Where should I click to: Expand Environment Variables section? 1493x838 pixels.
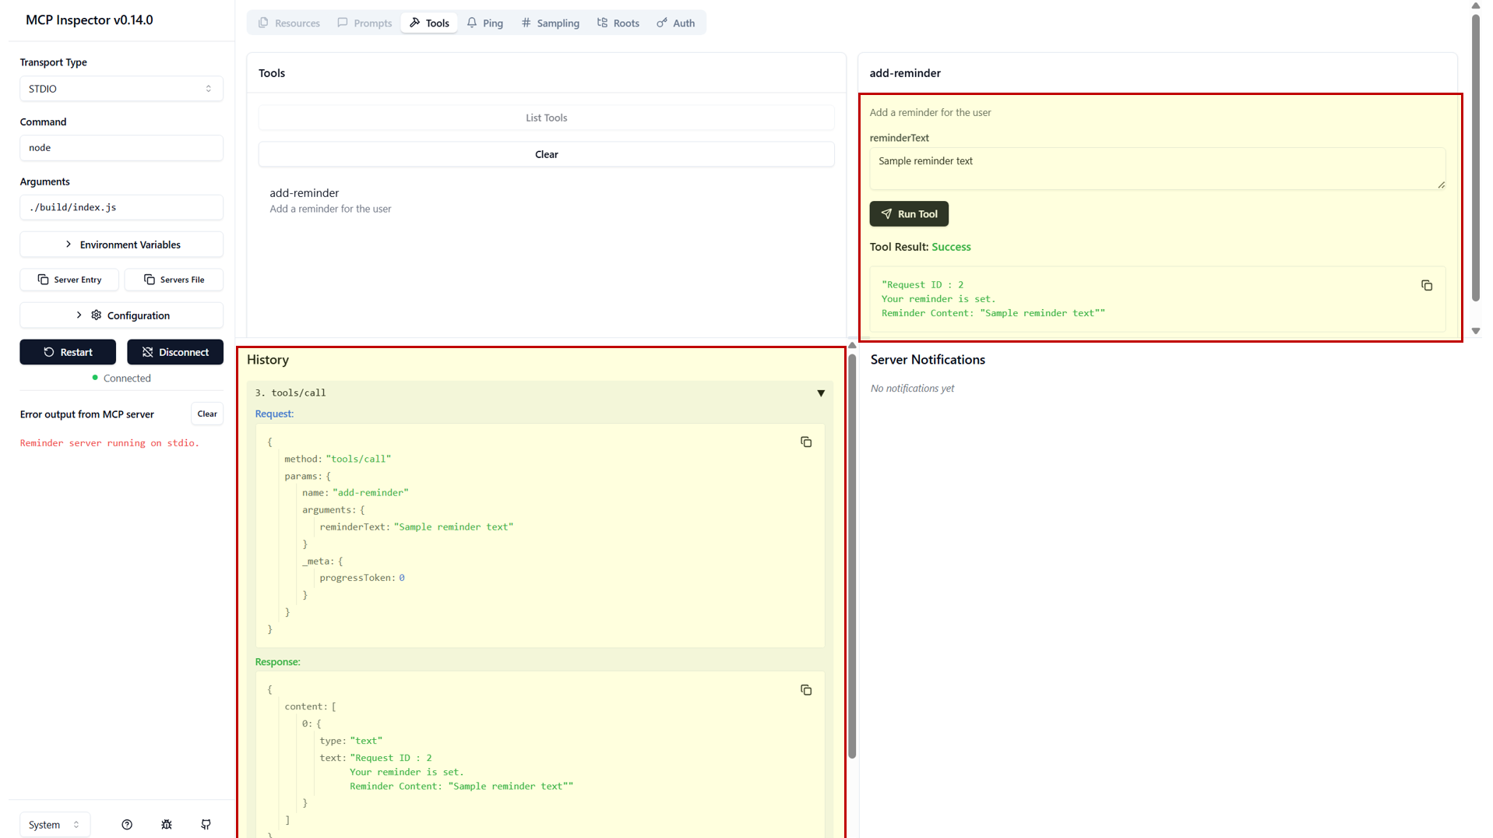121,245
